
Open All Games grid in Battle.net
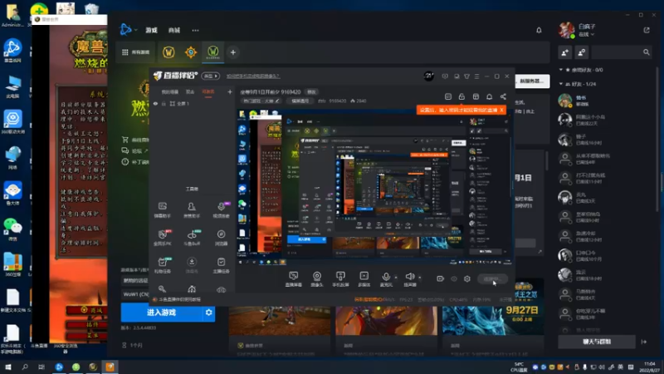[x=135, y=52]
